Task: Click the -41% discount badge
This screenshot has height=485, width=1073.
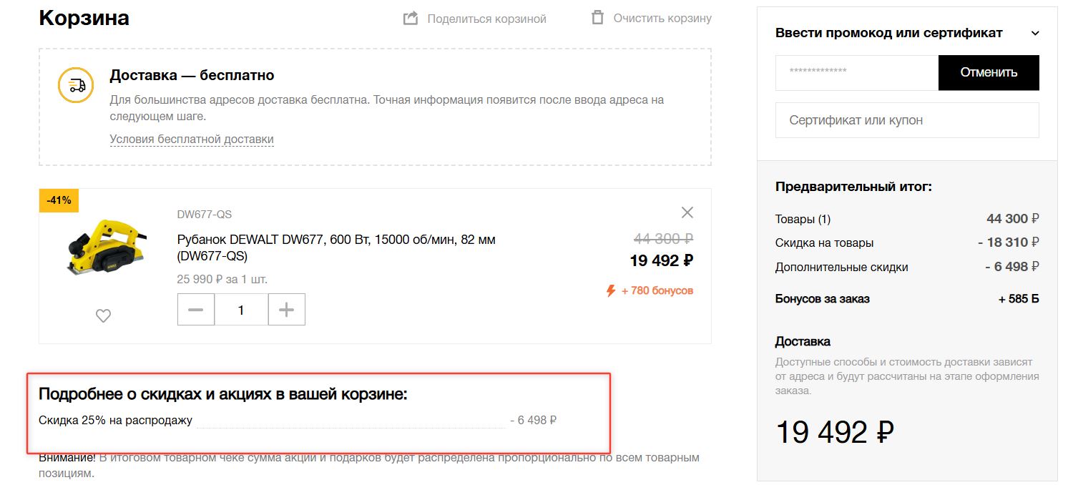Action: (x=59, y=201)
